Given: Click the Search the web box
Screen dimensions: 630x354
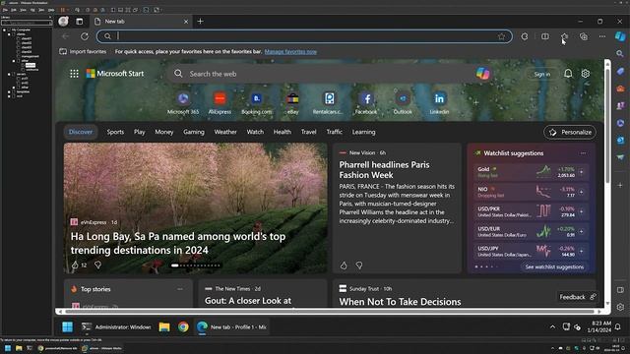Looking at the screenshot, I should click(x=322, y=74).
